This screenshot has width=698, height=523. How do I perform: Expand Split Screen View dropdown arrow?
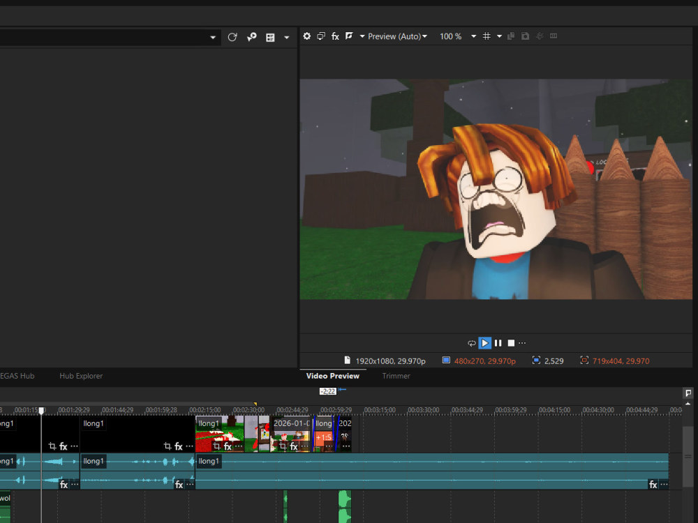click(362, 36)
